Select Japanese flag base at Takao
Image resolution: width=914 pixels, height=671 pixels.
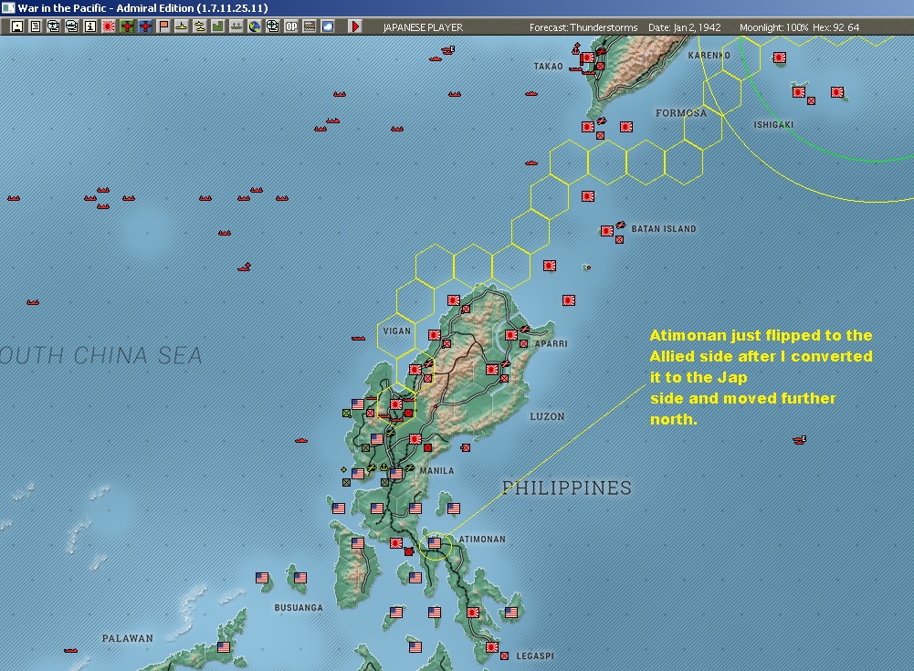(x=588, y=58)
